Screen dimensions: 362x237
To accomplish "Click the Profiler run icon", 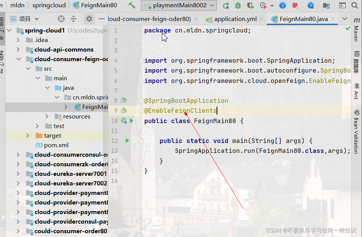I will coord(263,5).
